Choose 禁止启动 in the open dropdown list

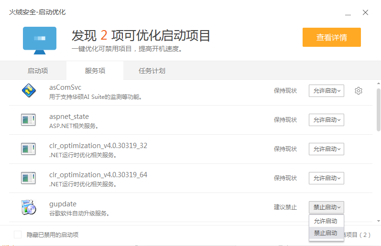tap(327, 233)
